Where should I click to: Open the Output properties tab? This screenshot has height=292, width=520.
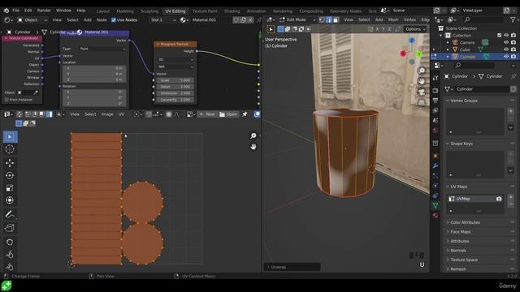point(435,101)
